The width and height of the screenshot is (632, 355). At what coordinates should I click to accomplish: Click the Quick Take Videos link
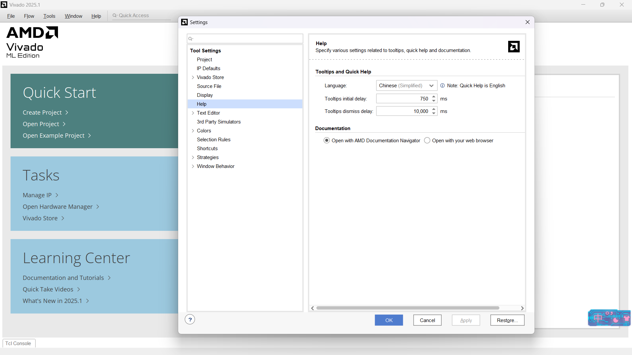51,289
